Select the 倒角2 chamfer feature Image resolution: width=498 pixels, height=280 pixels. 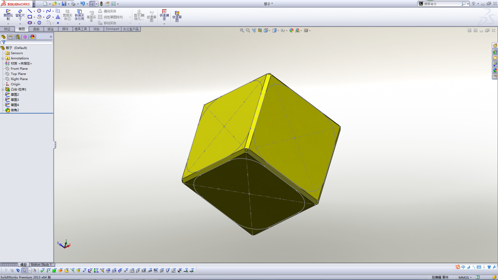[x=15, y=110]
